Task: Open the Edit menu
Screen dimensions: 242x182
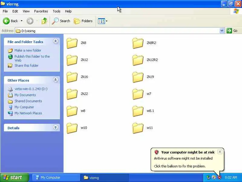Action: coord(15,11)
